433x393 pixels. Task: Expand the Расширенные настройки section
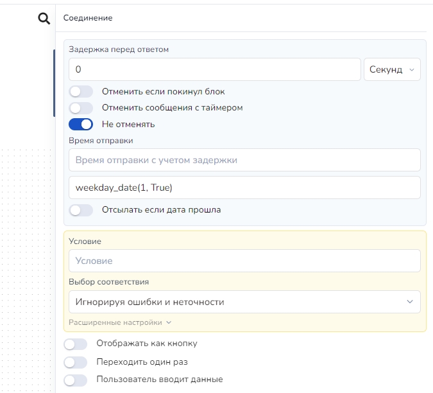point(120,322)
